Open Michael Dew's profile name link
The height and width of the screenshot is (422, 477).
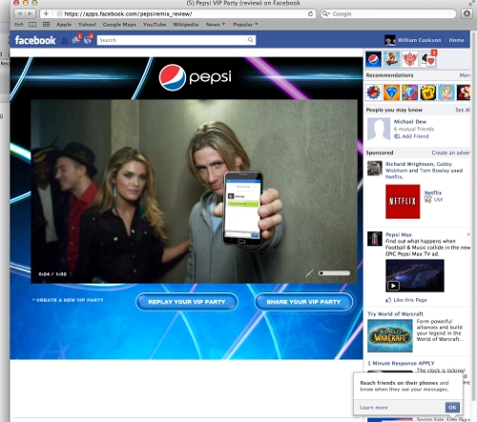pos(410,122)
